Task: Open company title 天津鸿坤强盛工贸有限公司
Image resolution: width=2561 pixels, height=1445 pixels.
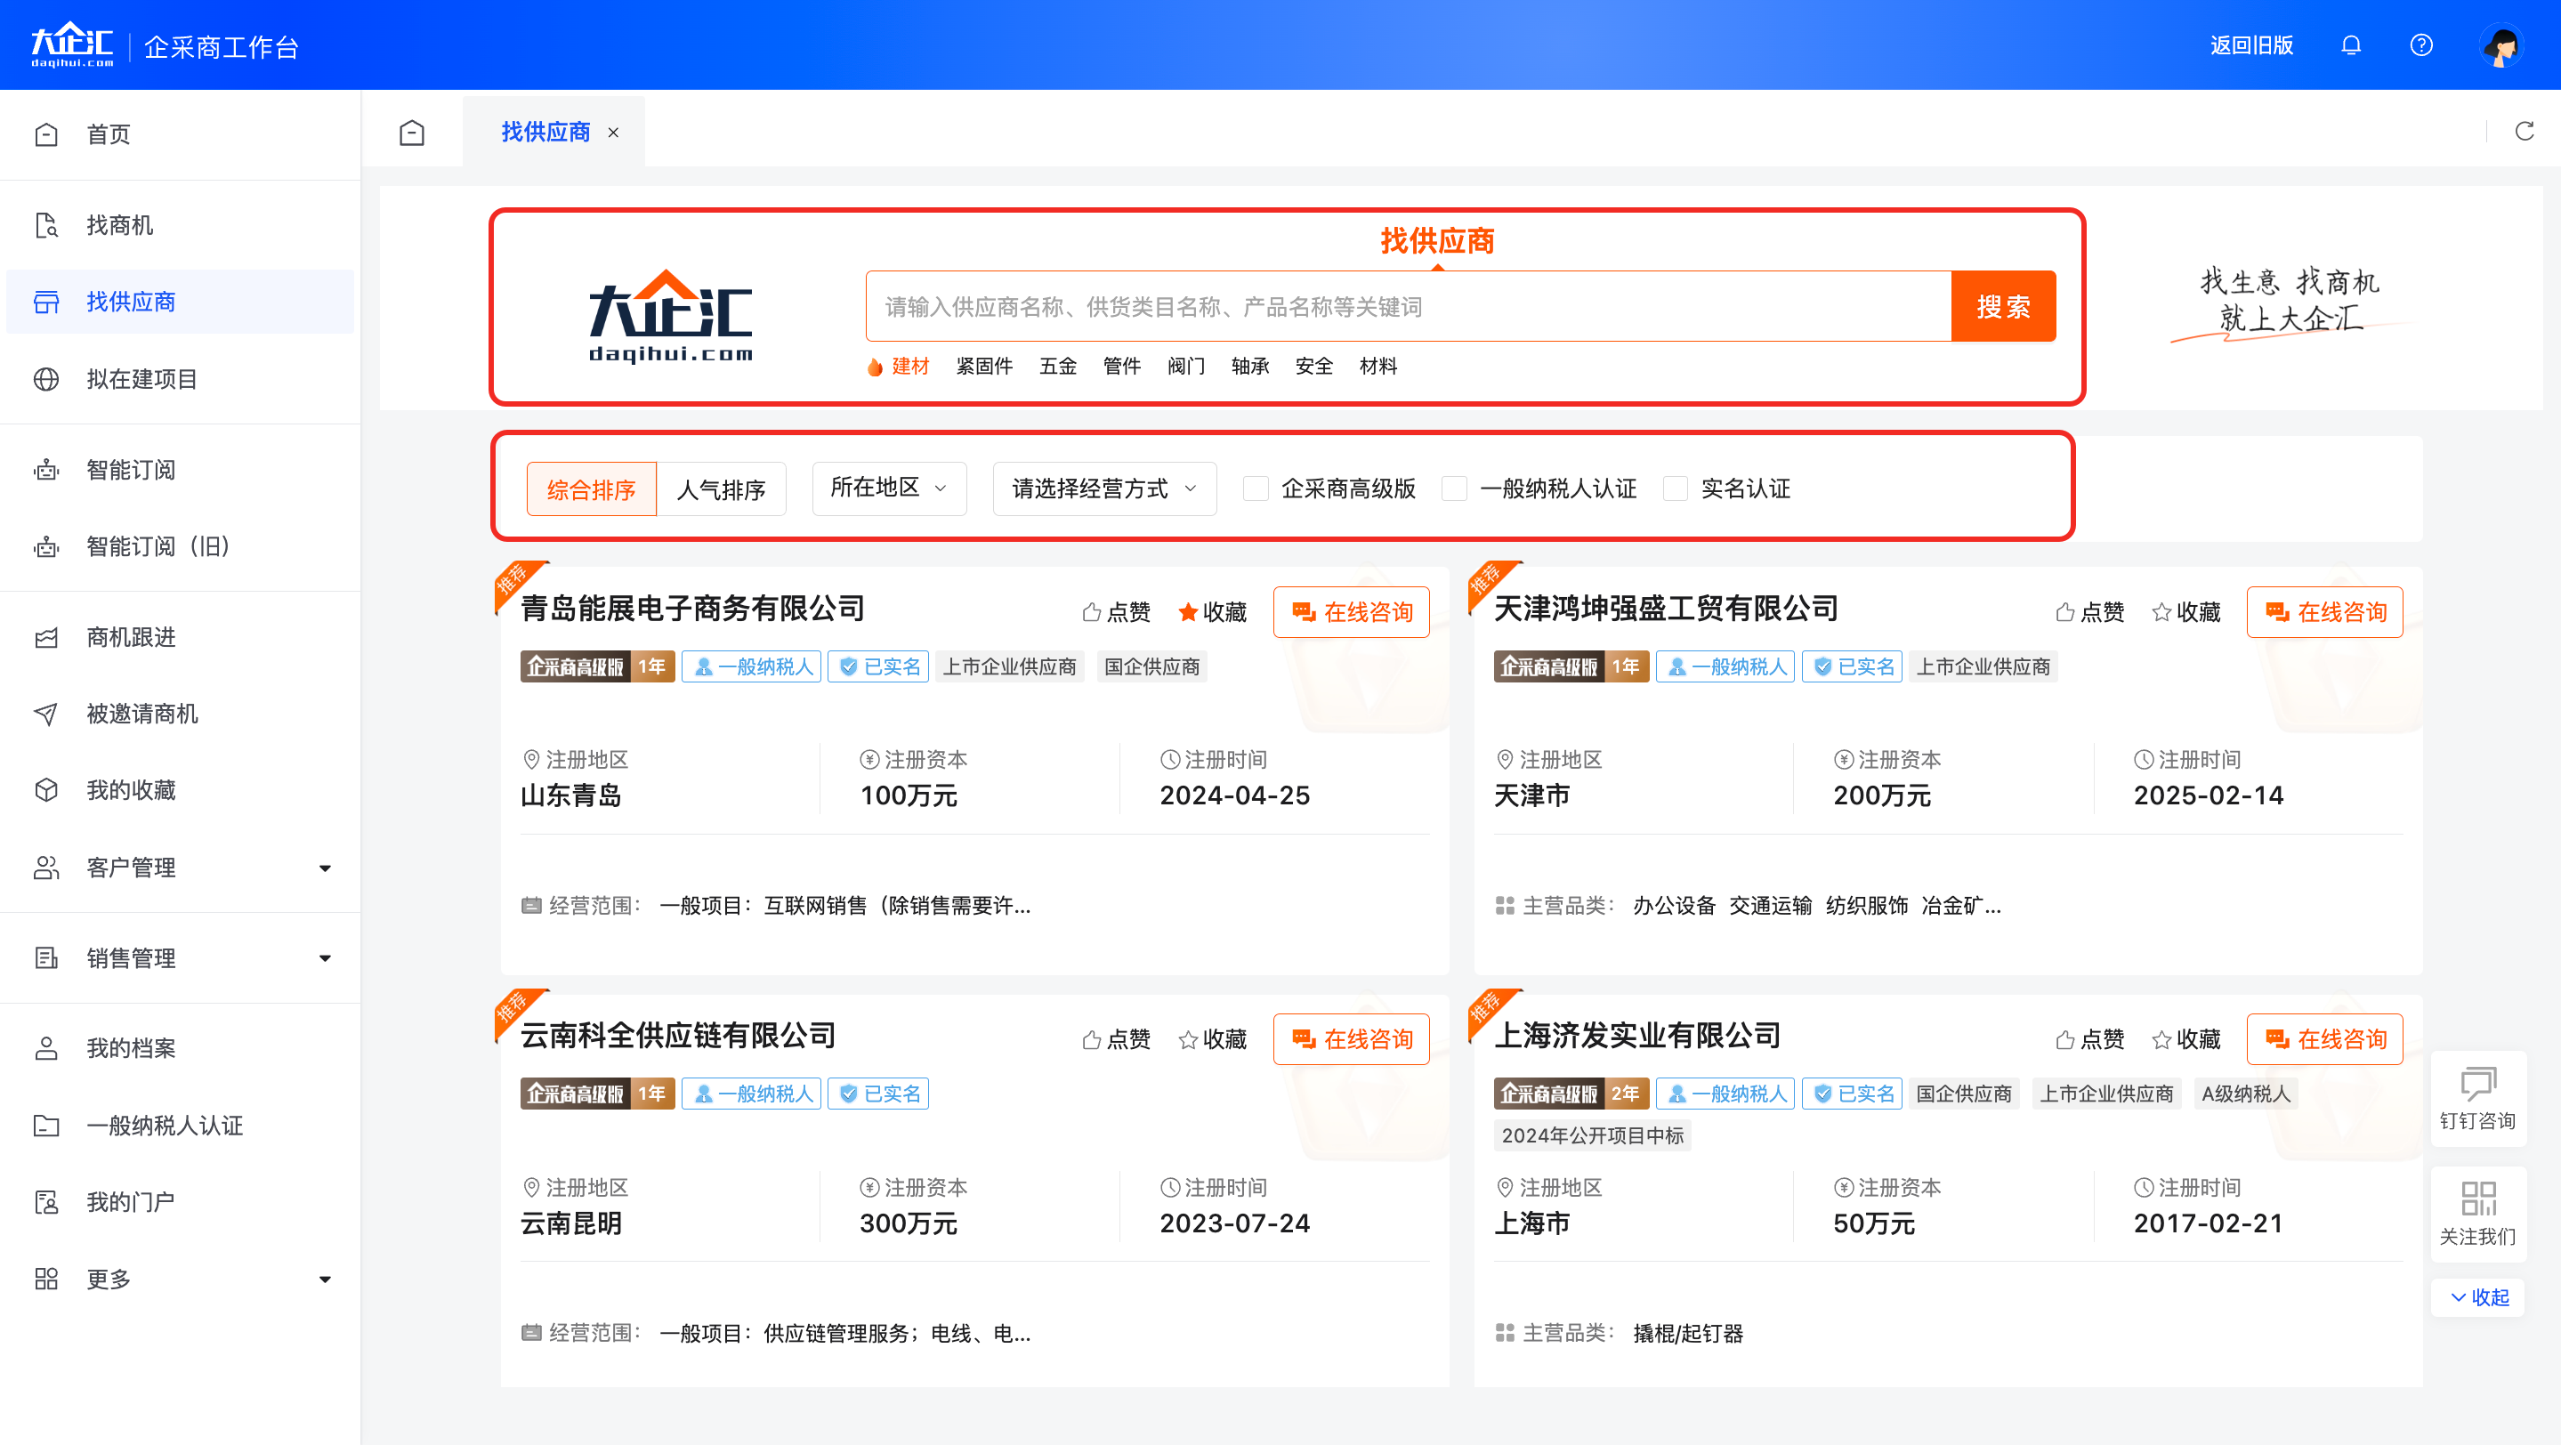Action: (x=1665, y=609)
